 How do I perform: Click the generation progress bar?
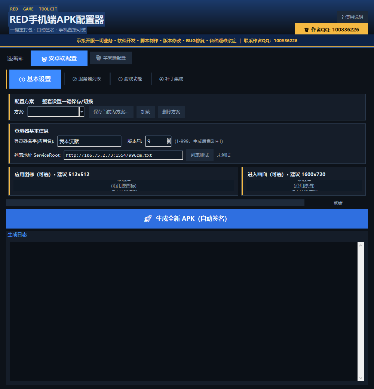tap(155, 203)
